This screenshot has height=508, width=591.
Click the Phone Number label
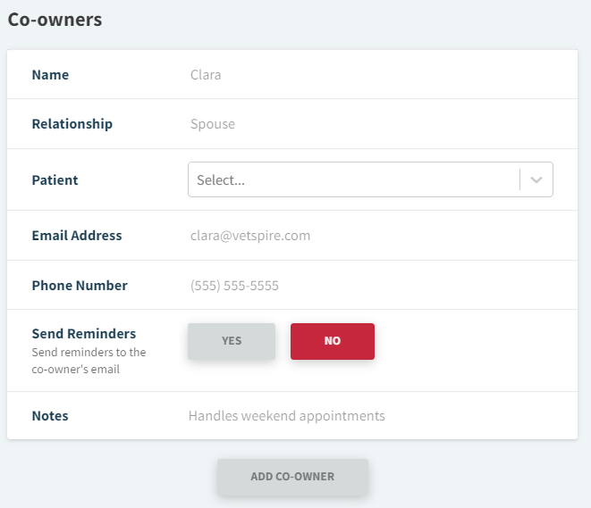[x=80, y=286]
